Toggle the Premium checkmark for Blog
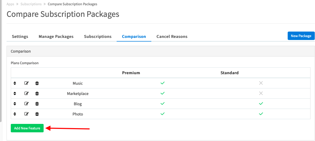The width and height of the screenshot is (315, 141). 163,104
